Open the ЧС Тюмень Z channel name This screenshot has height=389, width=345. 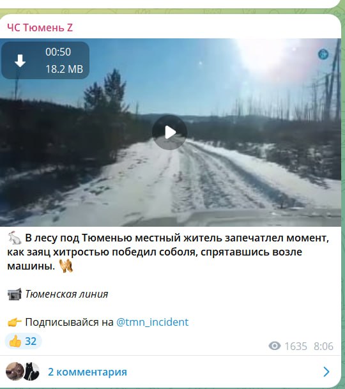40,27
